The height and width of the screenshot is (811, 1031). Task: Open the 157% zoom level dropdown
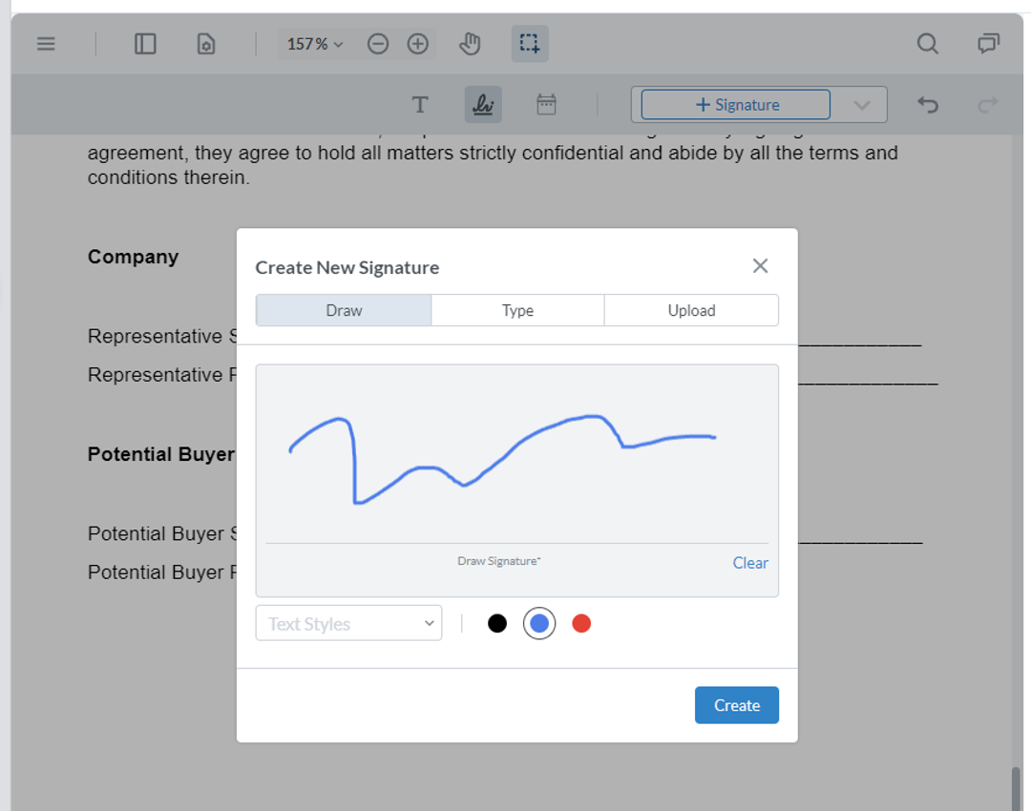click(315, 44)
